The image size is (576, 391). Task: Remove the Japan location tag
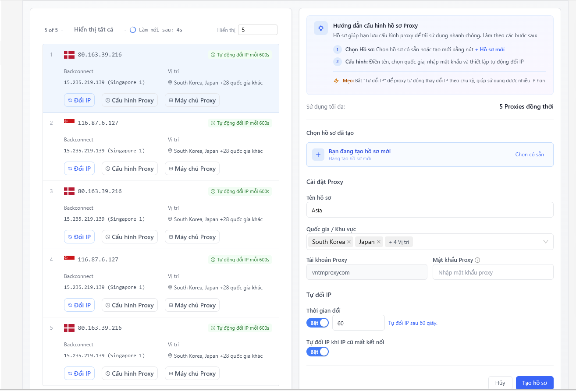[379, 242]
